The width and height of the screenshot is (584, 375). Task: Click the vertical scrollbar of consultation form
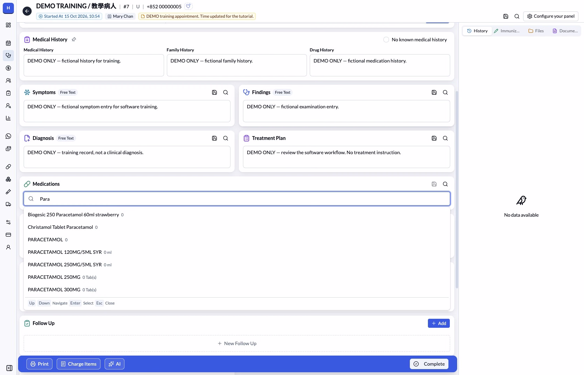click(x=457, y=190)
